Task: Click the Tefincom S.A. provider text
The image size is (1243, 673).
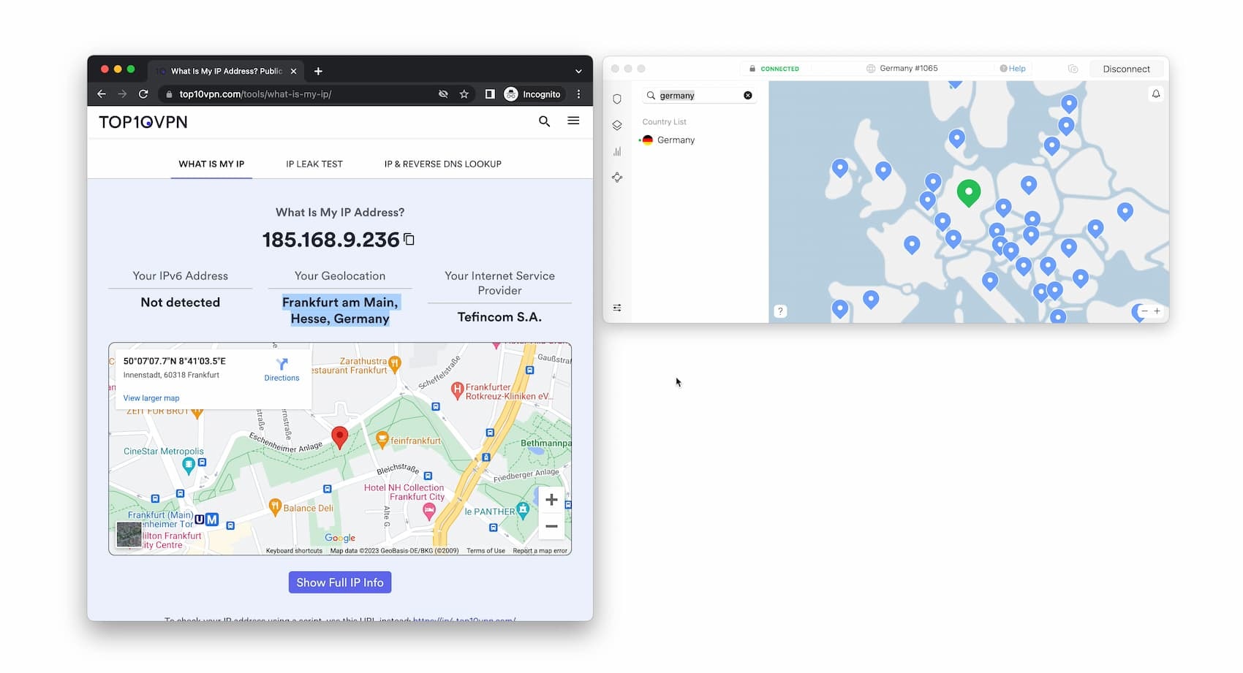Action: pyautogui.click(x=499, y=317)
